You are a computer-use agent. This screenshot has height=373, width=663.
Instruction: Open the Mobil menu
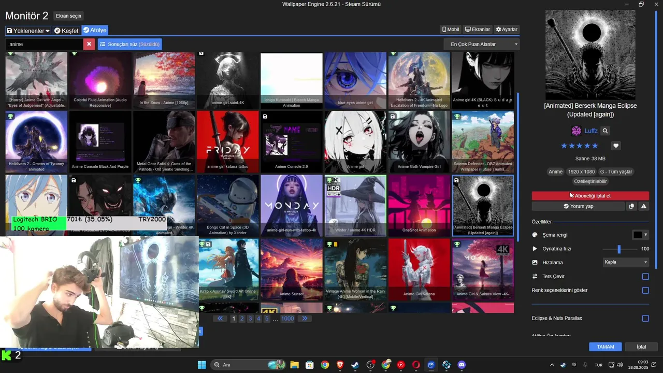point(451,30)
